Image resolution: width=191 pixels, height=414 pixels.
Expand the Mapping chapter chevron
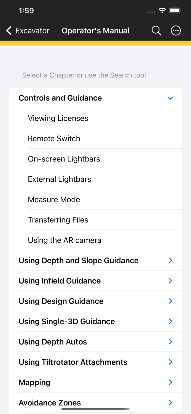[x=170, y=382]
